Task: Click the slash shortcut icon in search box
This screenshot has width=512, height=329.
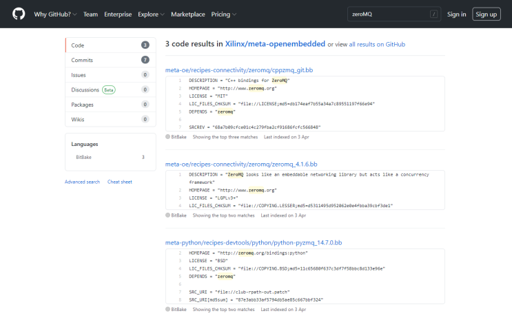Action: [x=433, y=14]
